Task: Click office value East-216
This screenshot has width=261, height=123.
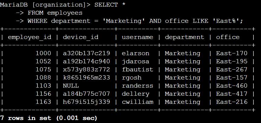Action: 232,102
